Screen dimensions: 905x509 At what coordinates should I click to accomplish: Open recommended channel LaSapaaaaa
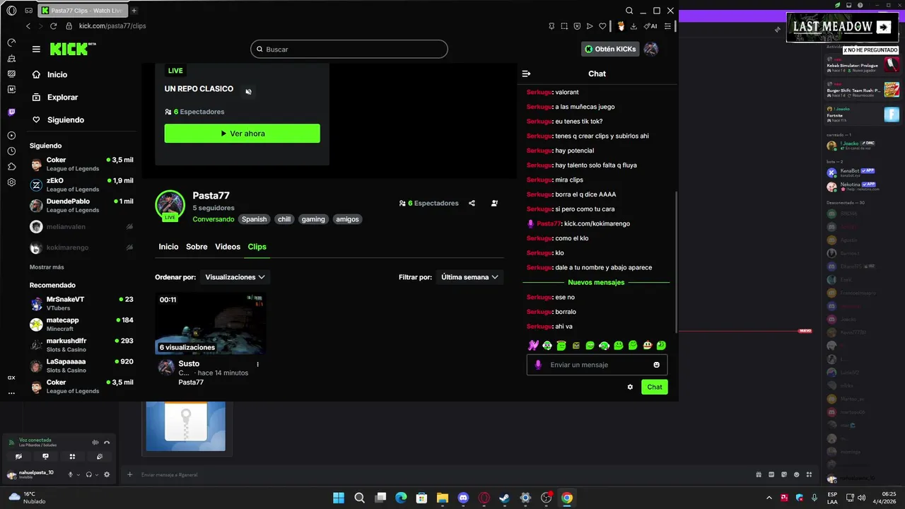pos(81,365)
